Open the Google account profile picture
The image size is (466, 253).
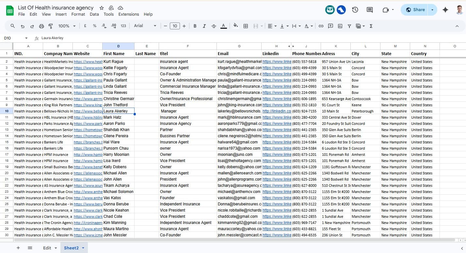click(x=459, y=10)
